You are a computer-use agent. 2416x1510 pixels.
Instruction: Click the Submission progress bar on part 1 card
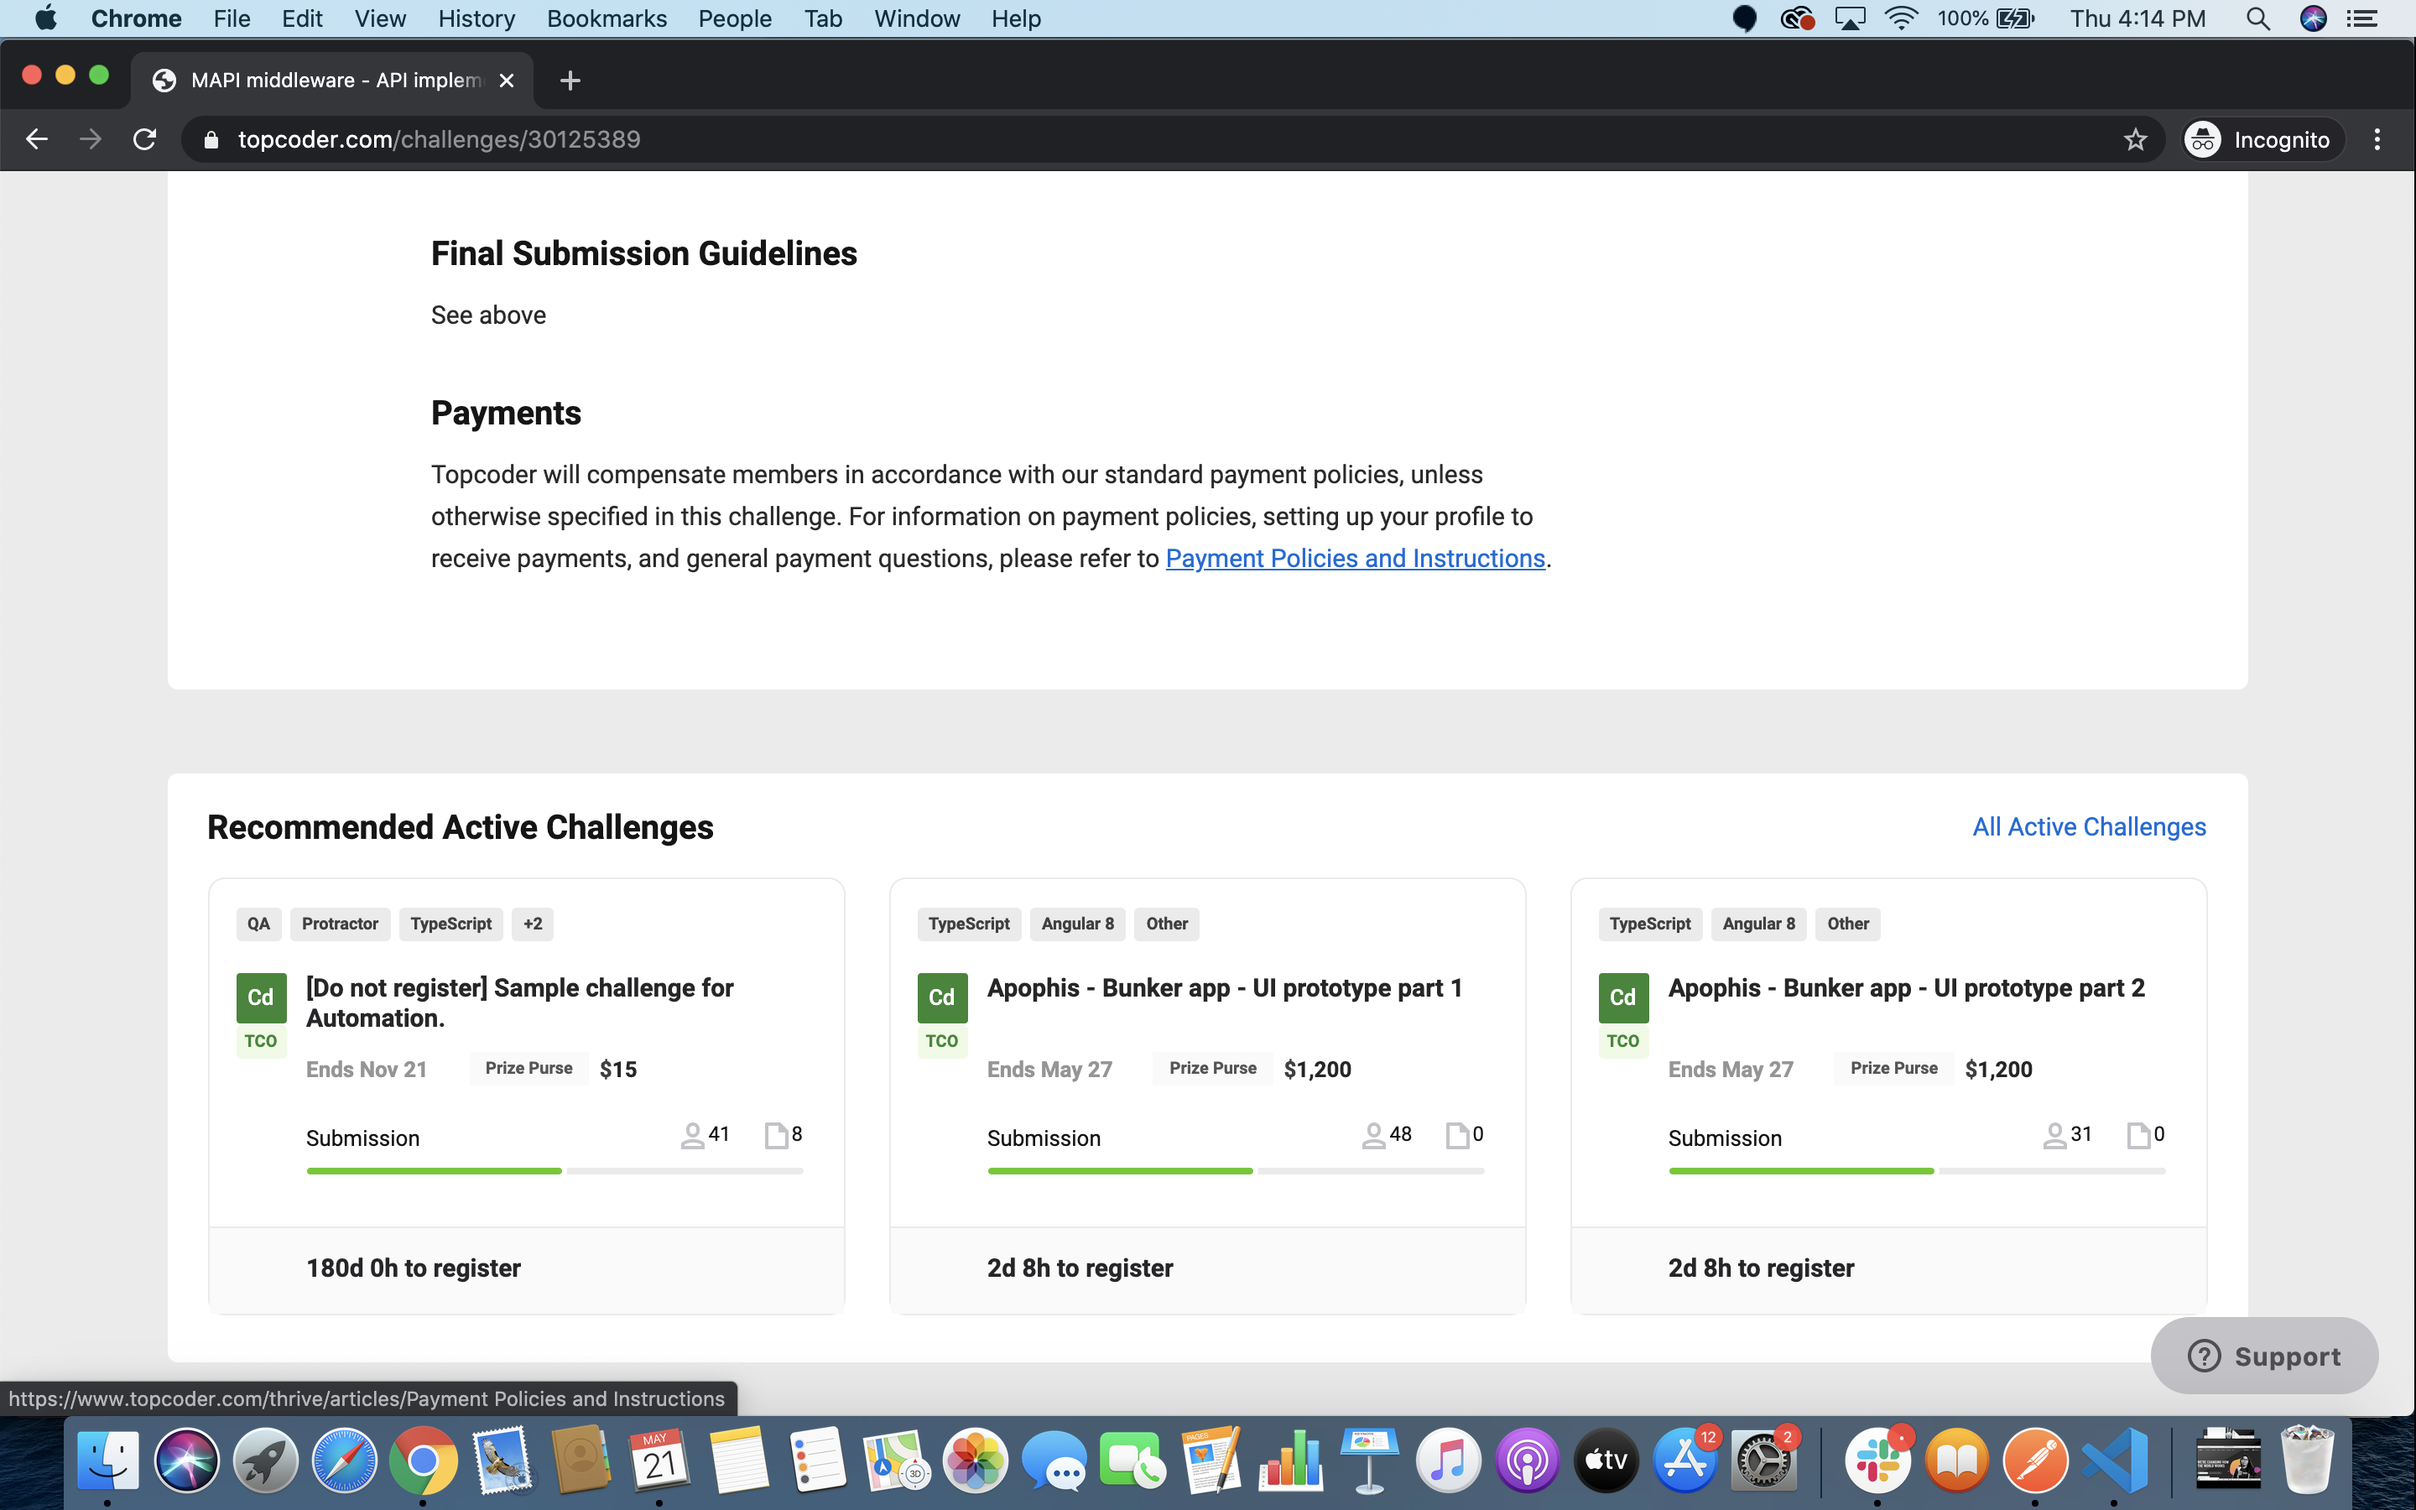(x=1235, y=1170)
